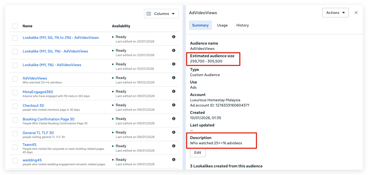Click info icon for wedding45 row
The image size is (368, 175).
point(174,160)
